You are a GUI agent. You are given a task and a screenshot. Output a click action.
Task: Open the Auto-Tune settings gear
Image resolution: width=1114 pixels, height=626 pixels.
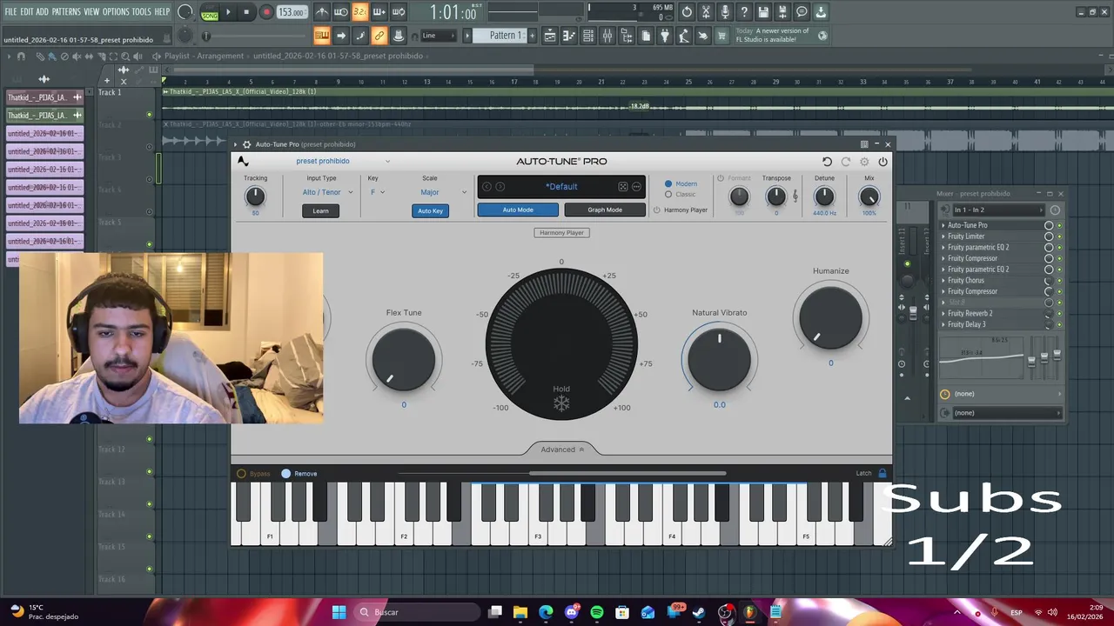pyautogui.click(x=864, y=162)
